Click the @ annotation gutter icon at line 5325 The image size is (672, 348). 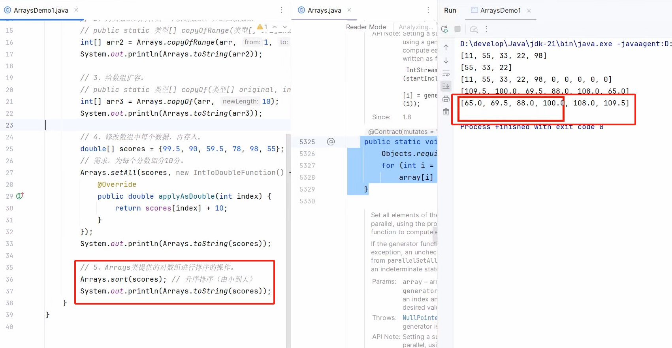(x=331, y=141)
